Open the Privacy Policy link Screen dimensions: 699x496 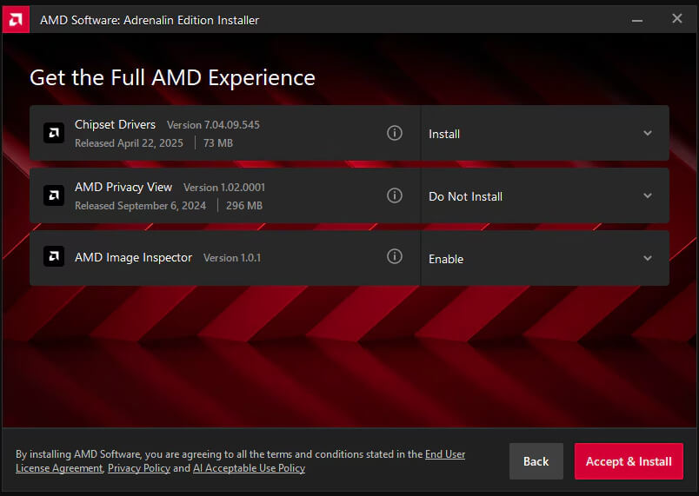point(139,468)
